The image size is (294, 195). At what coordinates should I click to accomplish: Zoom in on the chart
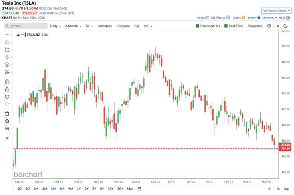coord(7,121)
